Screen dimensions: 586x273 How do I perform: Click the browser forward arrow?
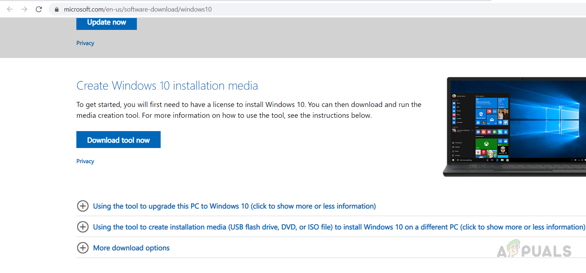[24, 9]
